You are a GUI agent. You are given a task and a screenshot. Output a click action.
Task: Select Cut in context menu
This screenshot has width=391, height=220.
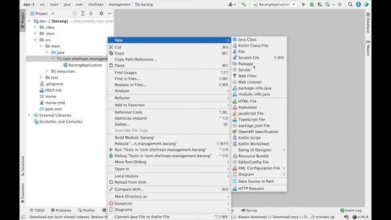click(x=169, y=47)
